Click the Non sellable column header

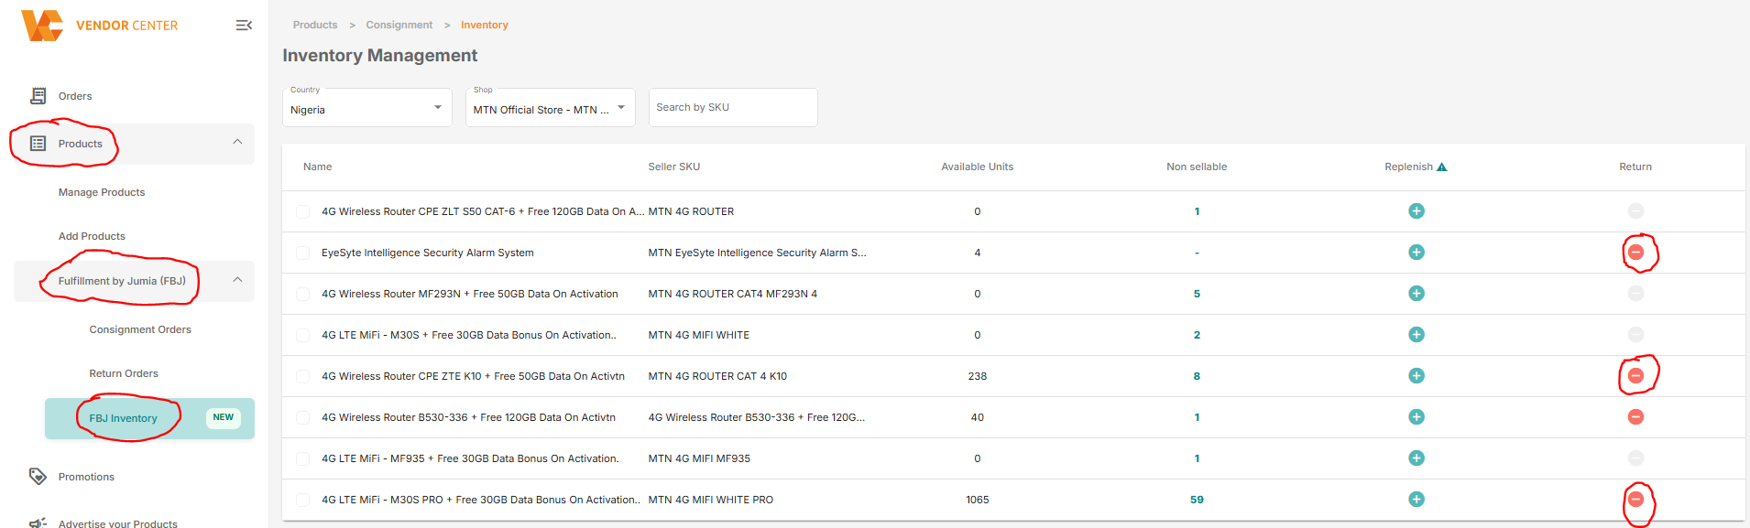1197,167
